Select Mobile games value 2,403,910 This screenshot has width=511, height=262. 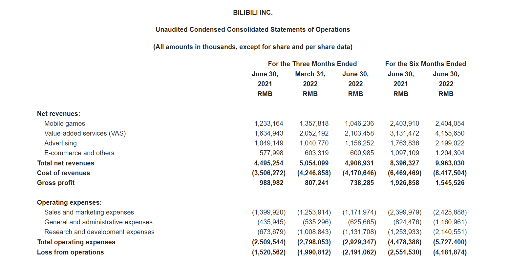click(x=405, y=123)
